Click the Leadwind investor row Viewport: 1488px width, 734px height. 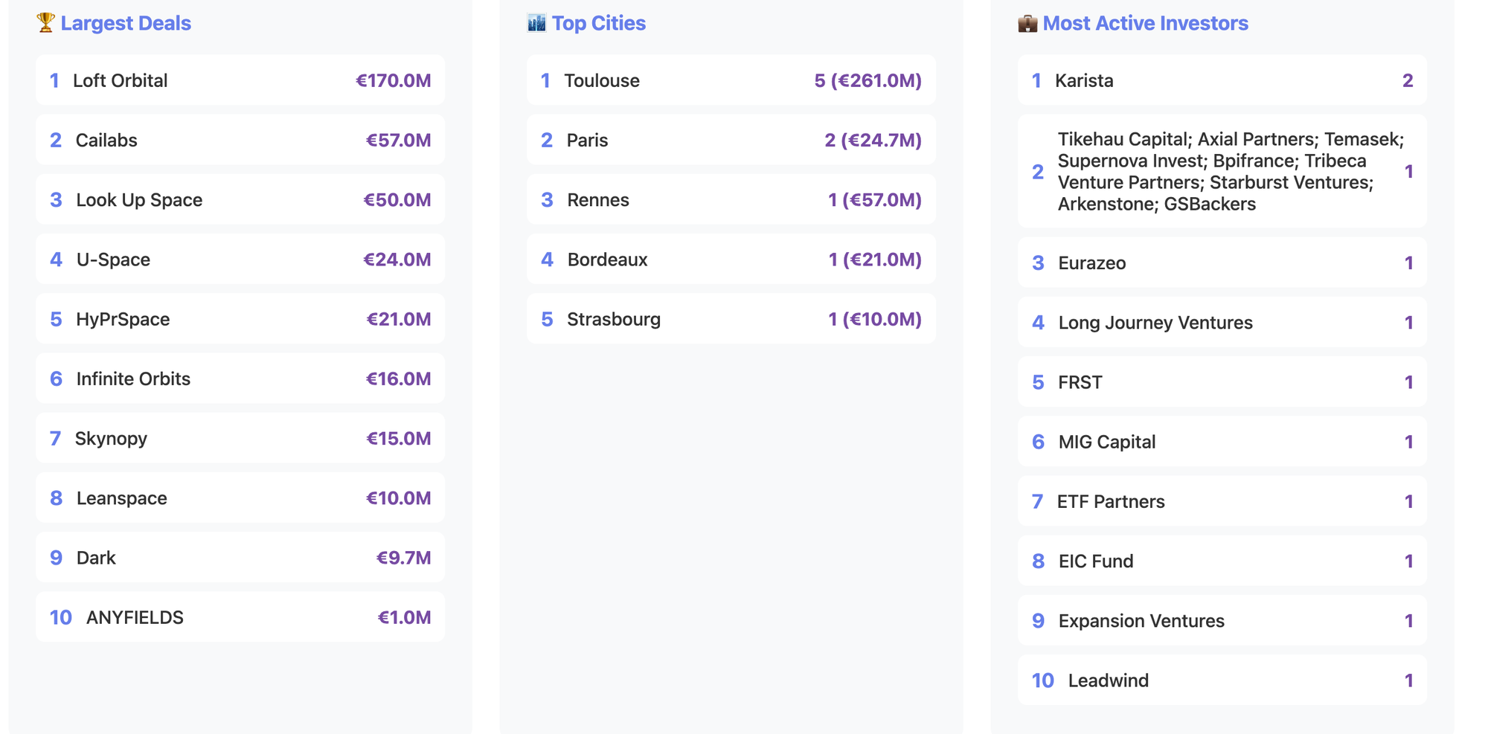pyautogui.click(x=1222, y=680)
